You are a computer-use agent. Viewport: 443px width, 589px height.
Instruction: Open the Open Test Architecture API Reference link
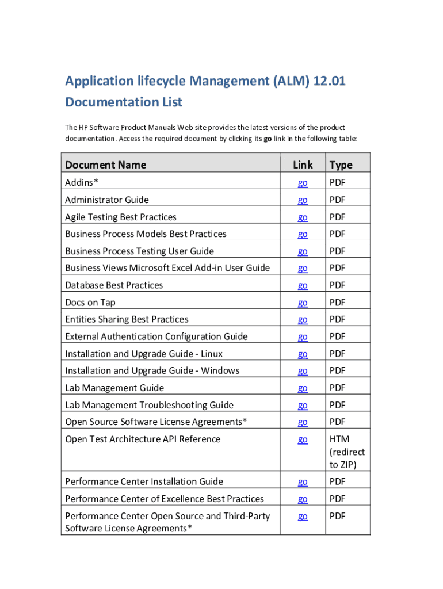pyautogui.click(x=303, y=439)
